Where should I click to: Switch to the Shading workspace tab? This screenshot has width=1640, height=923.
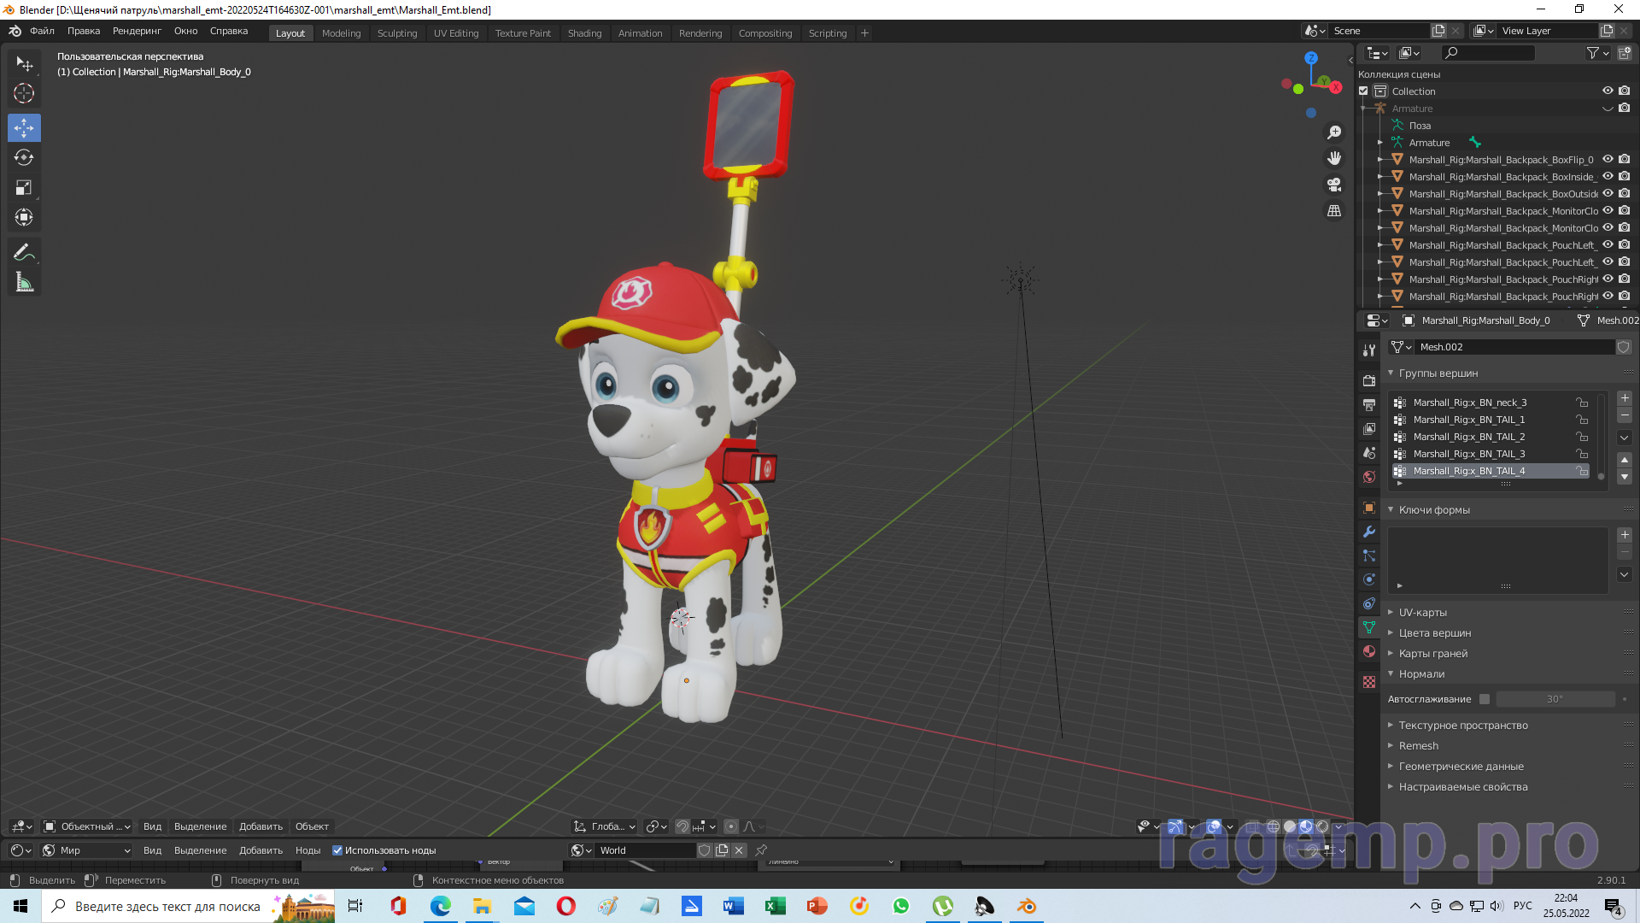584,33
